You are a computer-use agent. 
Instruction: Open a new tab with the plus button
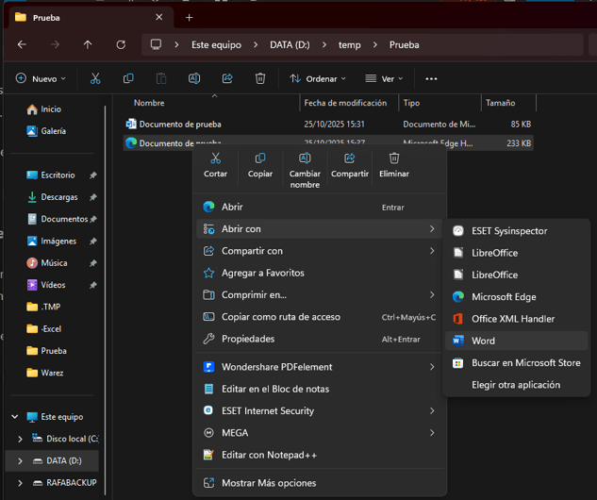coord(189,17)
